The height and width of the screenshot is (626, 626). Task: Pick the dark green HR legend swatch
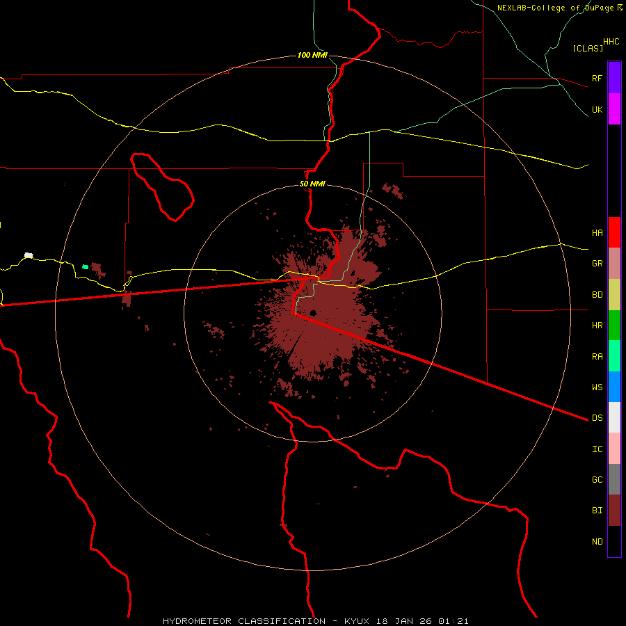(614, 326)
